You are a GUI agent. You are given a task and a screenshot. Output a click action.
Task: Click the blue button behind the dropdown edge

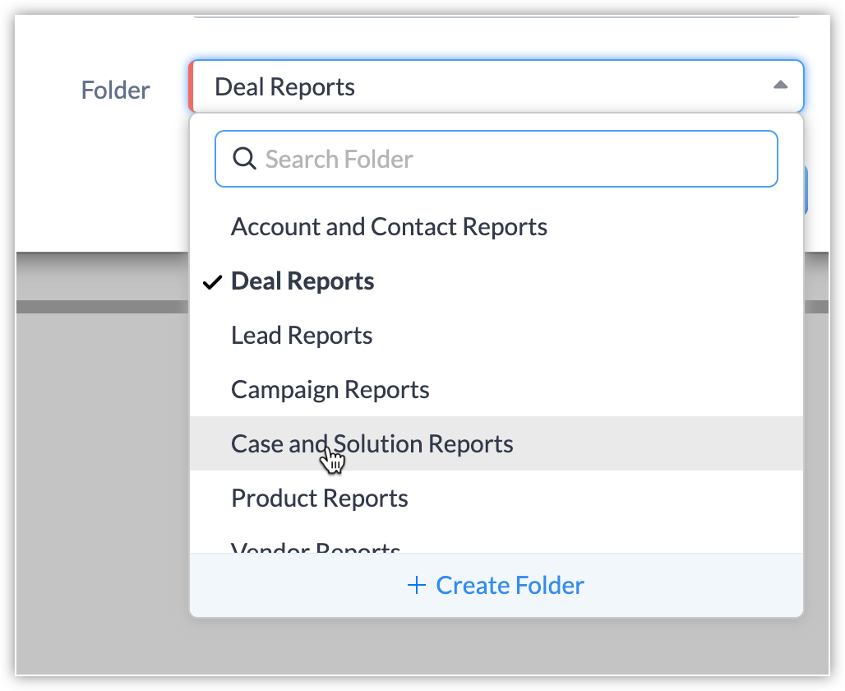pyautogui.click(x=806, y=191)
